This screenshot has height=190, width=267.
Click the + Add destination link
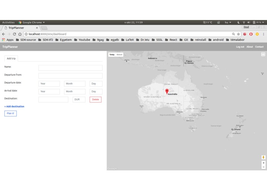click(14, 106)
